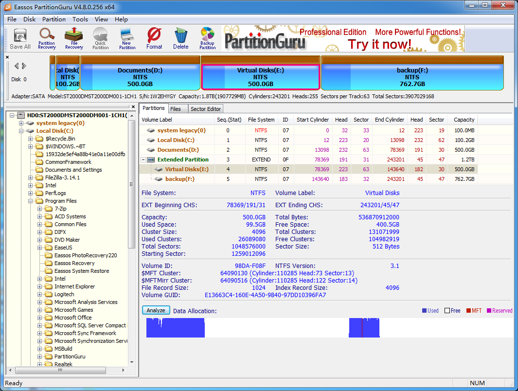Collapse the Extended Partition row

click(x=143, y=160)
